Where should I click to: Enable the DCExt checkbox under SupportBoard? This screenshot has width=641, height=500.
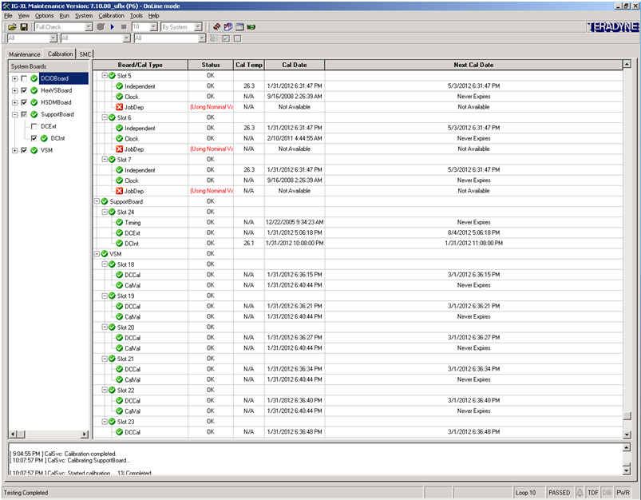pyautogui.click(x=34, y=126)
